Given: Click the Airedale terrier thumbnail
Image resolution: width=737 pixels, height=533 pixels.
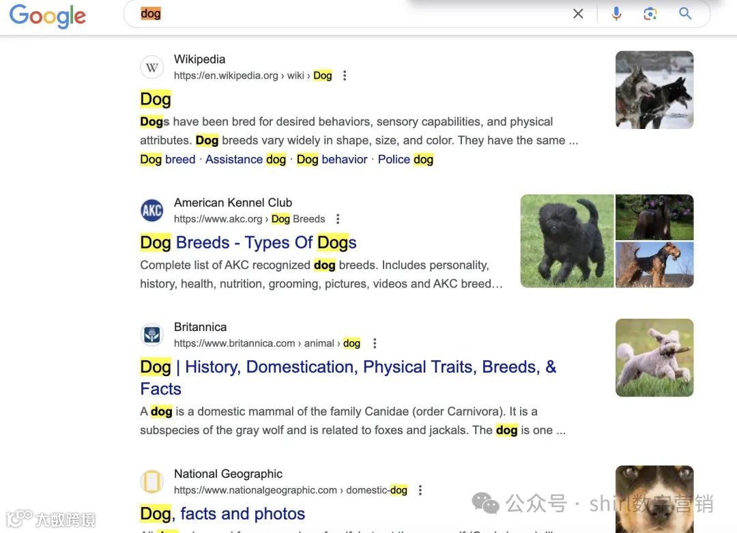Looking at the screenshot, I should tap(654, 265).
